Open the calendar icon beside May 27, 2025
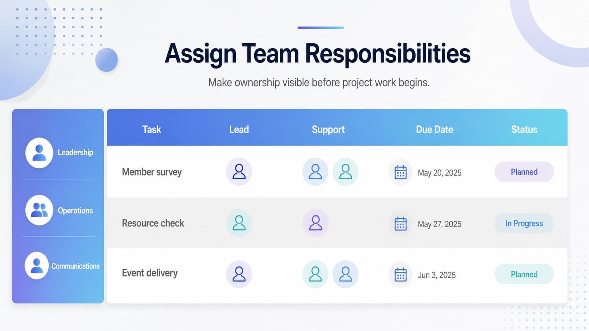 tap(401, 224)
